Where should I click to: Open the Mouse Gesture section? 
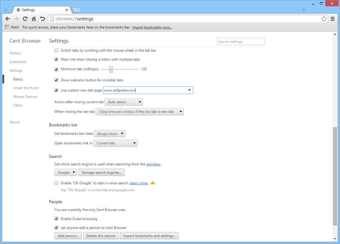pos(25,97)
